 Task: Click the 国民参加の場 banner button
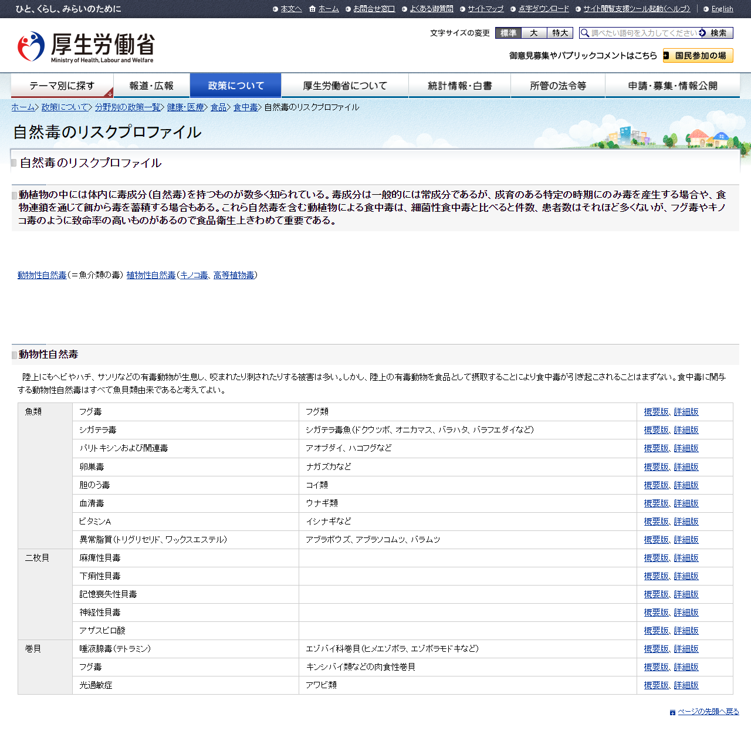(698, 56)
